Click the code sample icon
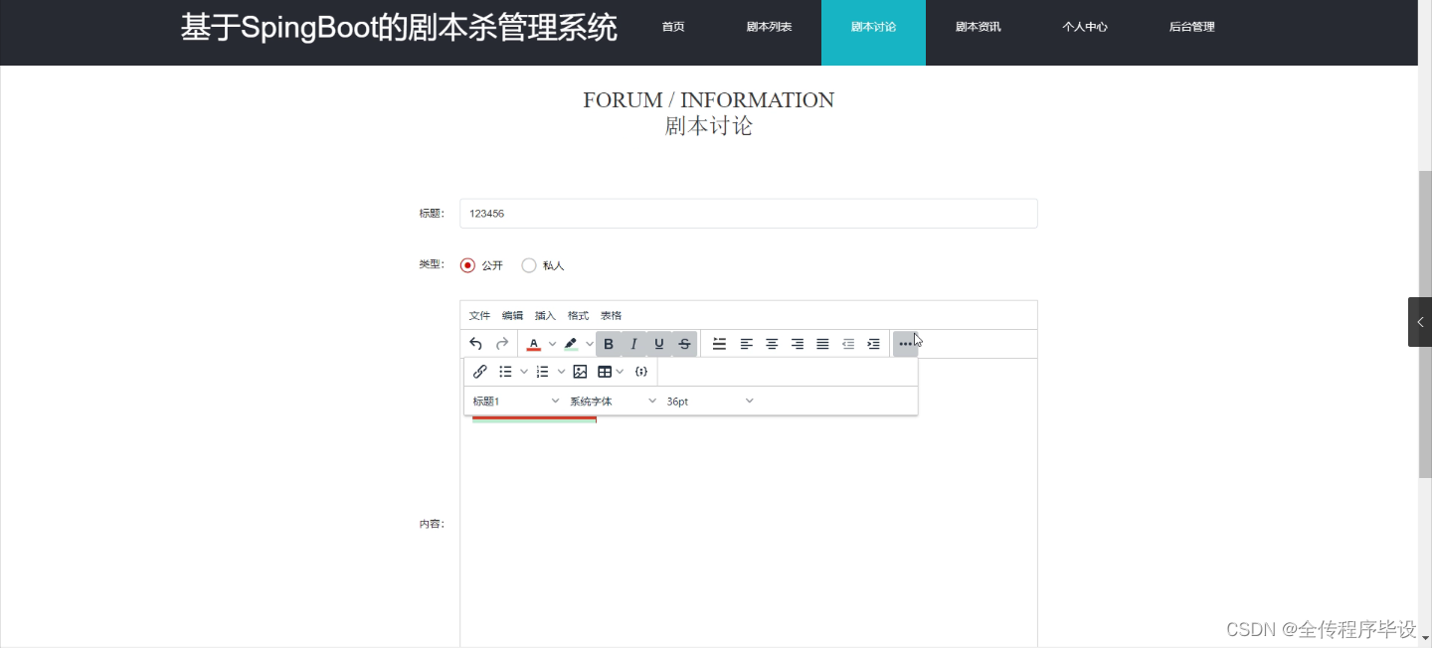Viewport: 1432px width, 648px height. click(641, 371)
